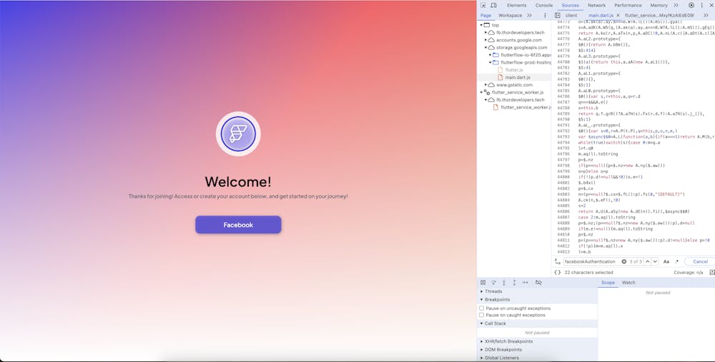Toggle replace icon beside search field
The height and width of the screenshot is (362, 715).
557,262
